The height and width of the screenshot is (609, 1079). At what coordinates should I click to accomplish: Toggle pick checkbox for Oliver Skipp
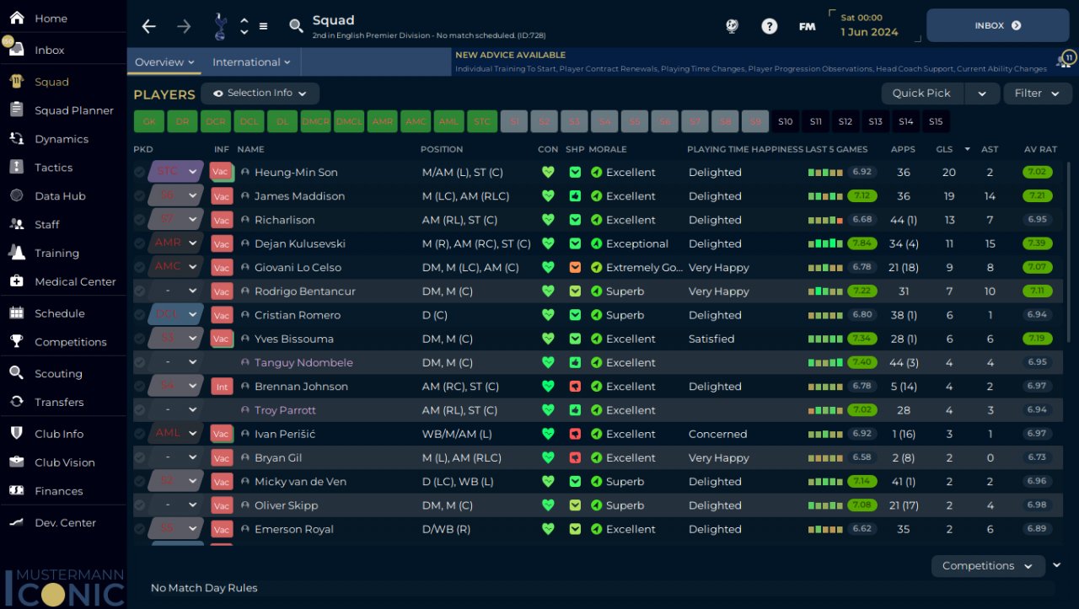[x=140, y=505]
